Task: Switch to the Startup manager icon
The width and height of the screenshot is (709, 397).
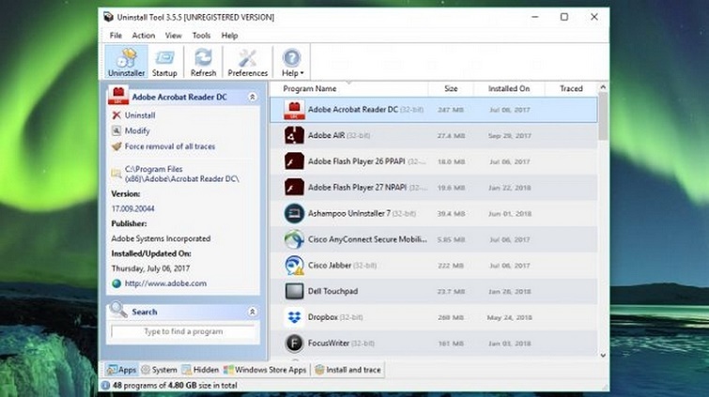Action: tap(164, 63)
